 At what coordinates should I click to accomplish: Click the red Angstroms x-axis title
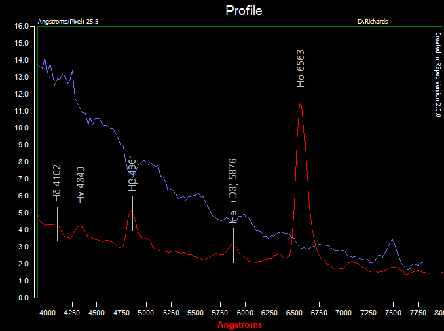tap(240, 324)
